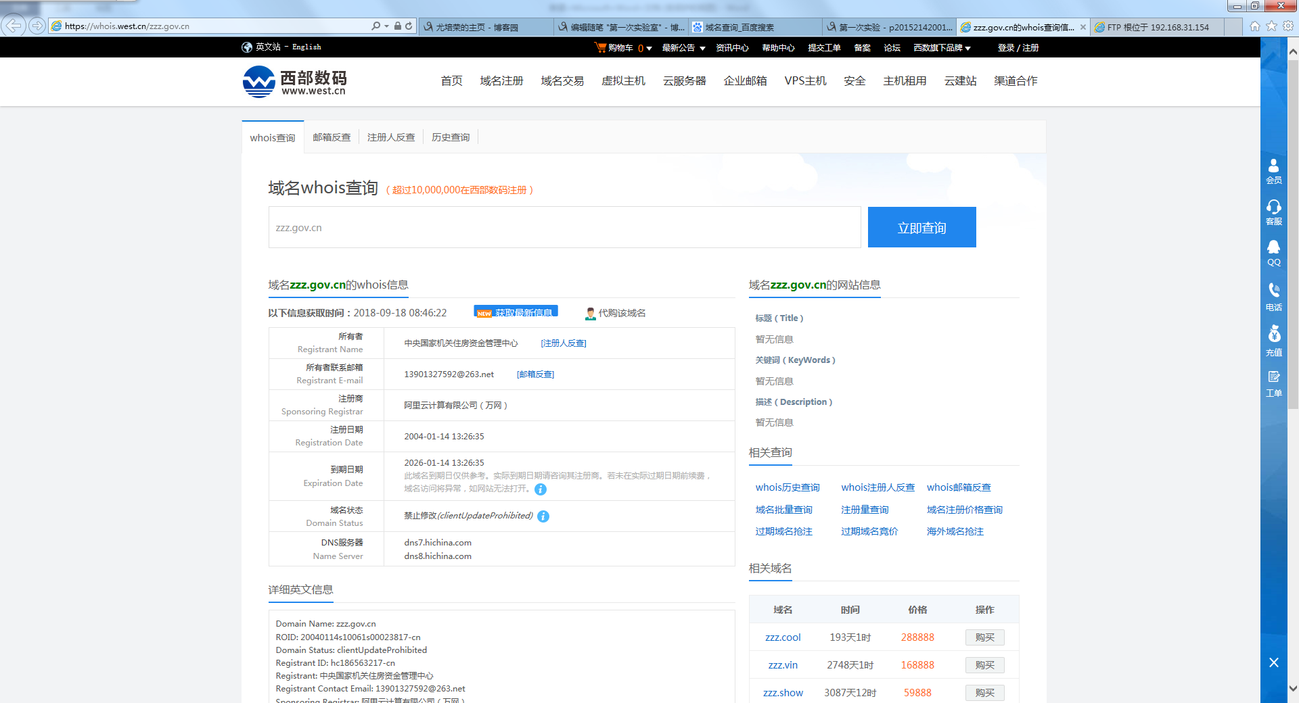The height and width of the screenshot is (703, 1299).
Task: Close the zzz.gov.cn whois browser tab
Action: (1083, 27)
